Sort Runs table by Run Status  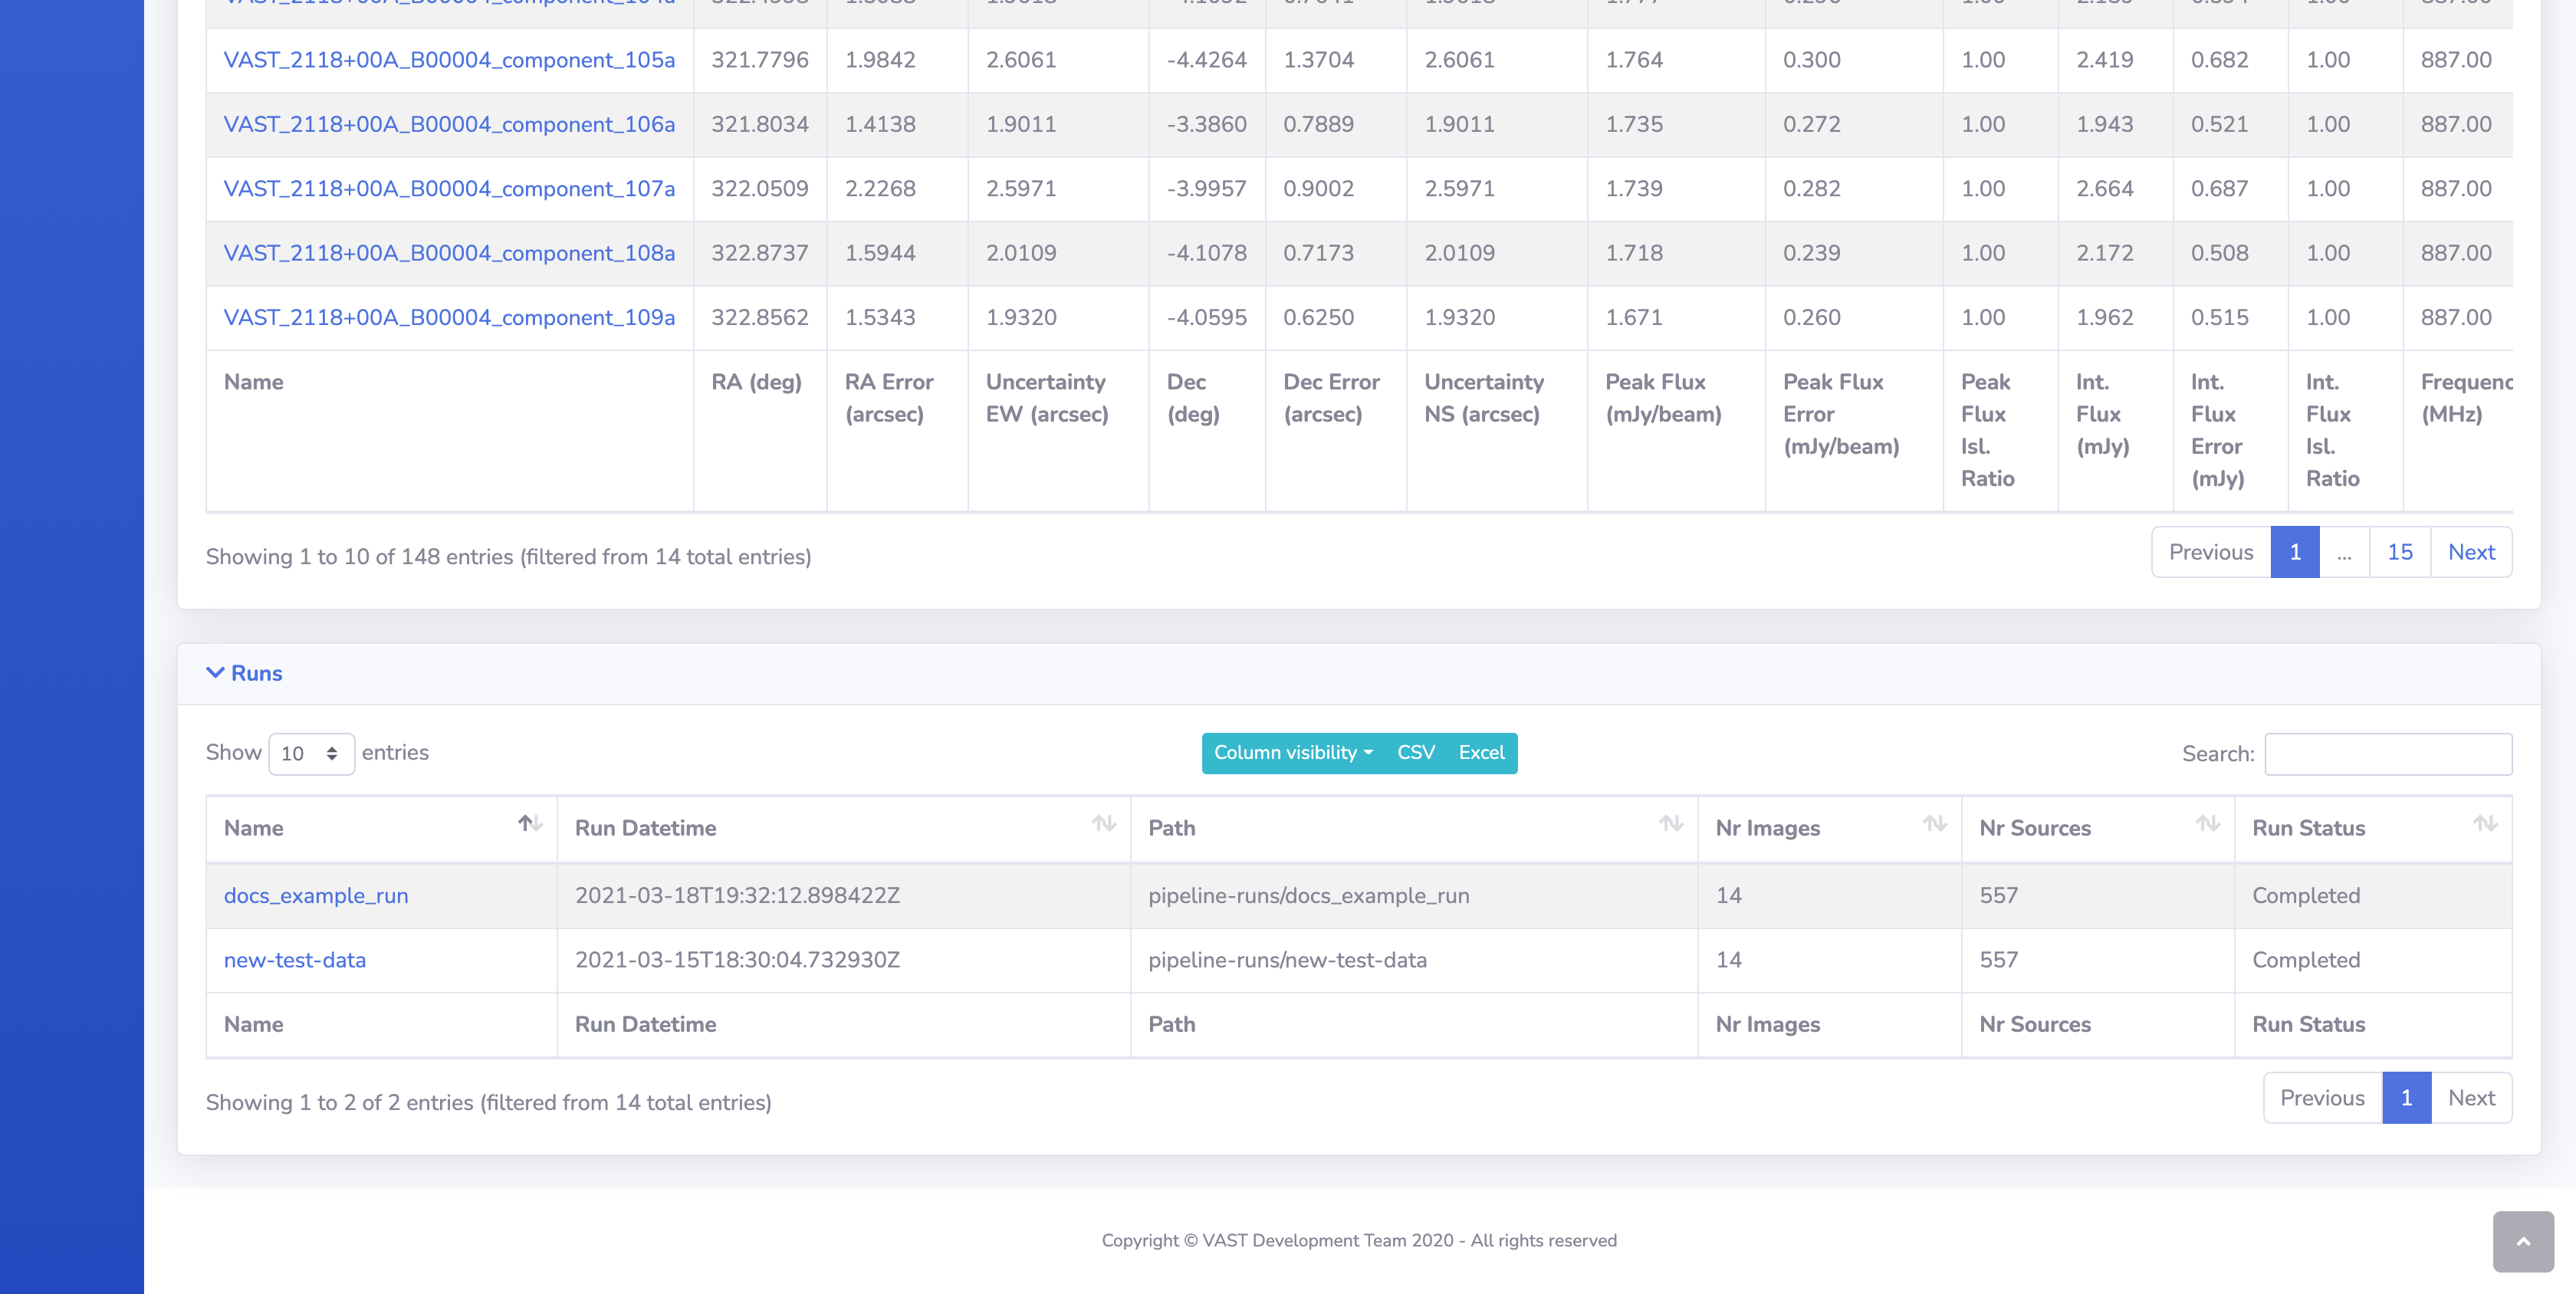coord(2372,828)
